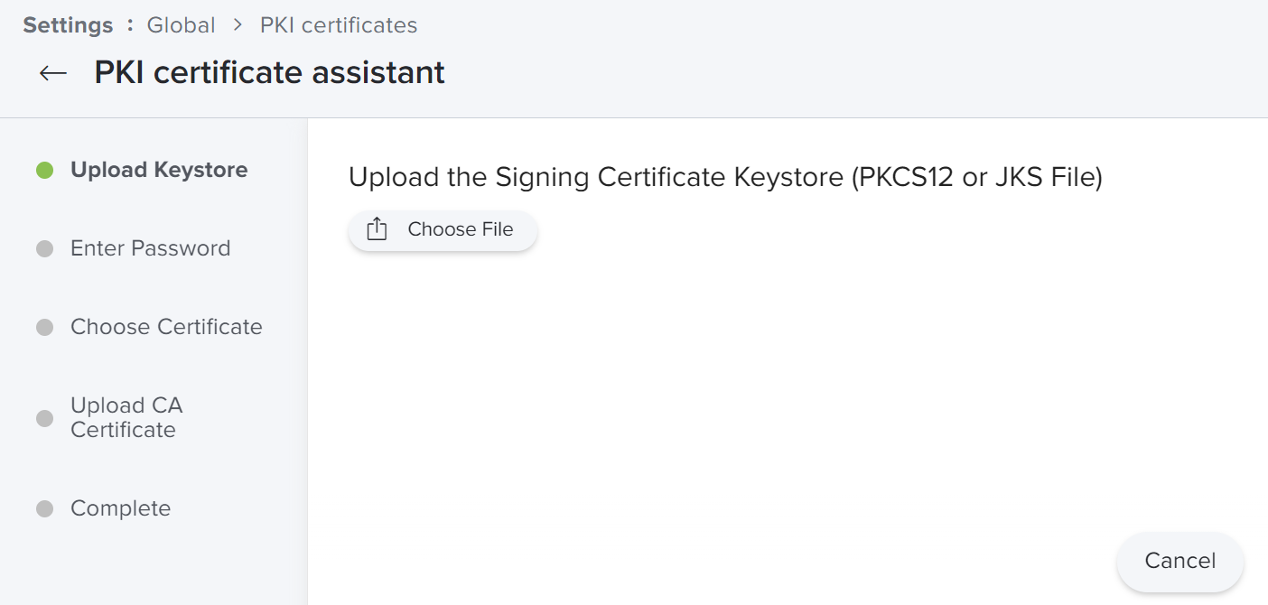Viewport: 1268px width, 605px height.
Task: Open the Choose Certificate step
Action: coord(166,327)
